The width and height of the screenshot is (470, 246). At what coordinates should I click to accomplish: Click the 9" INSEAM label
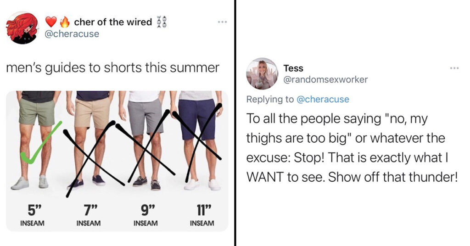pyautogui.click(x=145, y=215)
